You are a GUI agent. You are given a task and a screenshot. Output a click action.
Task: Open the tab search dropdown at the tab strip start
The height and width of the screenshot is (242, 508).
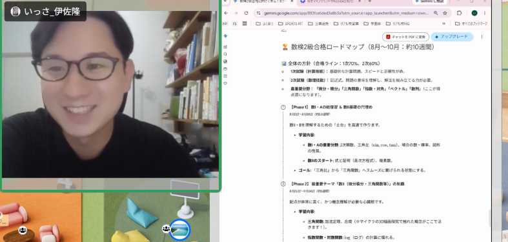click(225, 1)
